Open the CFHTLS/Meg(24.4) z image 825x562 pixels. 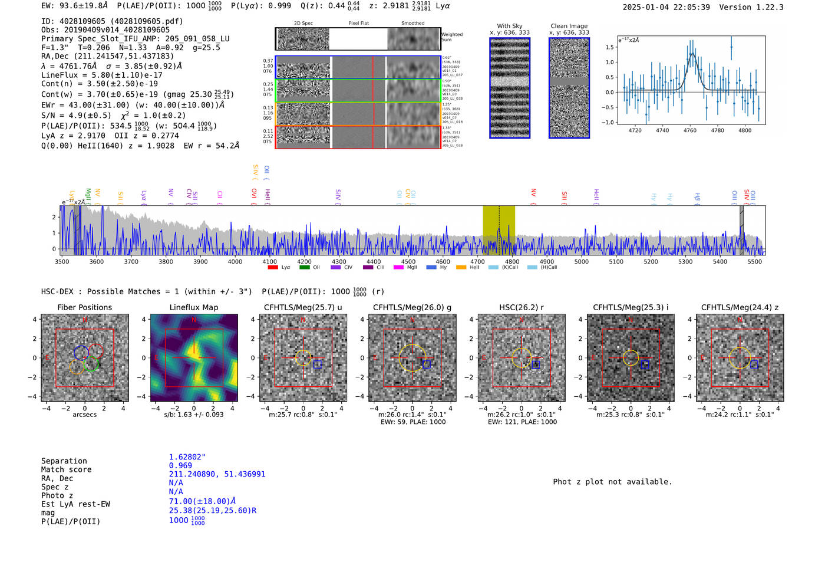[740, 358]
